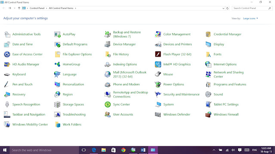Screen dimensions: 275x154
Task: Click the File History link
Action: coord(121,54)
